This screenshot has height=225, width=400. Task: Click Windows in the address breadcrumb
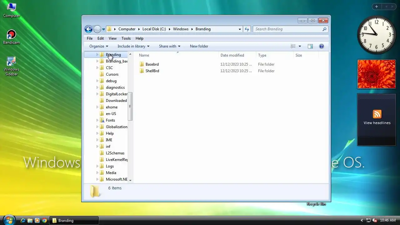[181, 29]
